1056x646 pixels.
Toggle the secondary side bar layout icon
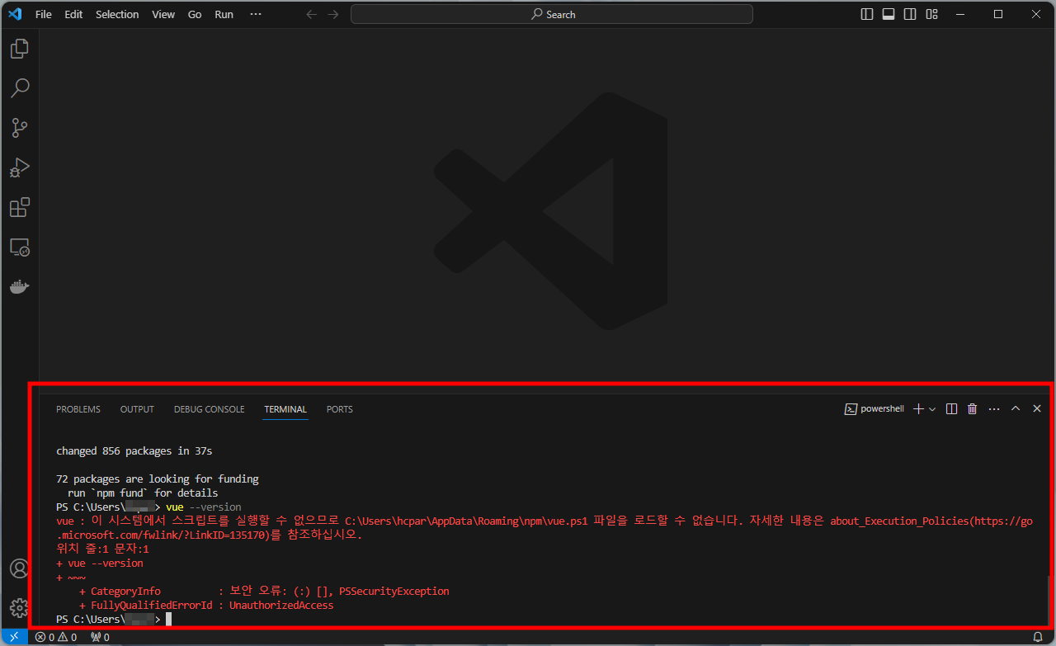pos(910,14)
